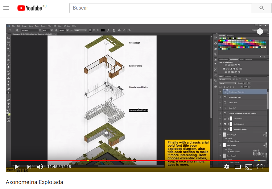This screenshot has height=189, width=272.
Task: Hide the Hue/Saturation 1 layer
Action: coord(220,124)
